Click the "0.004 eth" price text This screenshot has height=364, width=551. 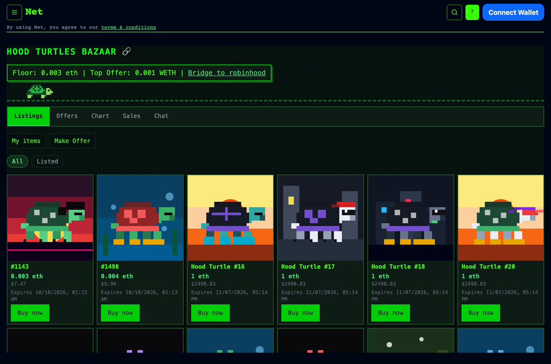(x=117, y=276)
